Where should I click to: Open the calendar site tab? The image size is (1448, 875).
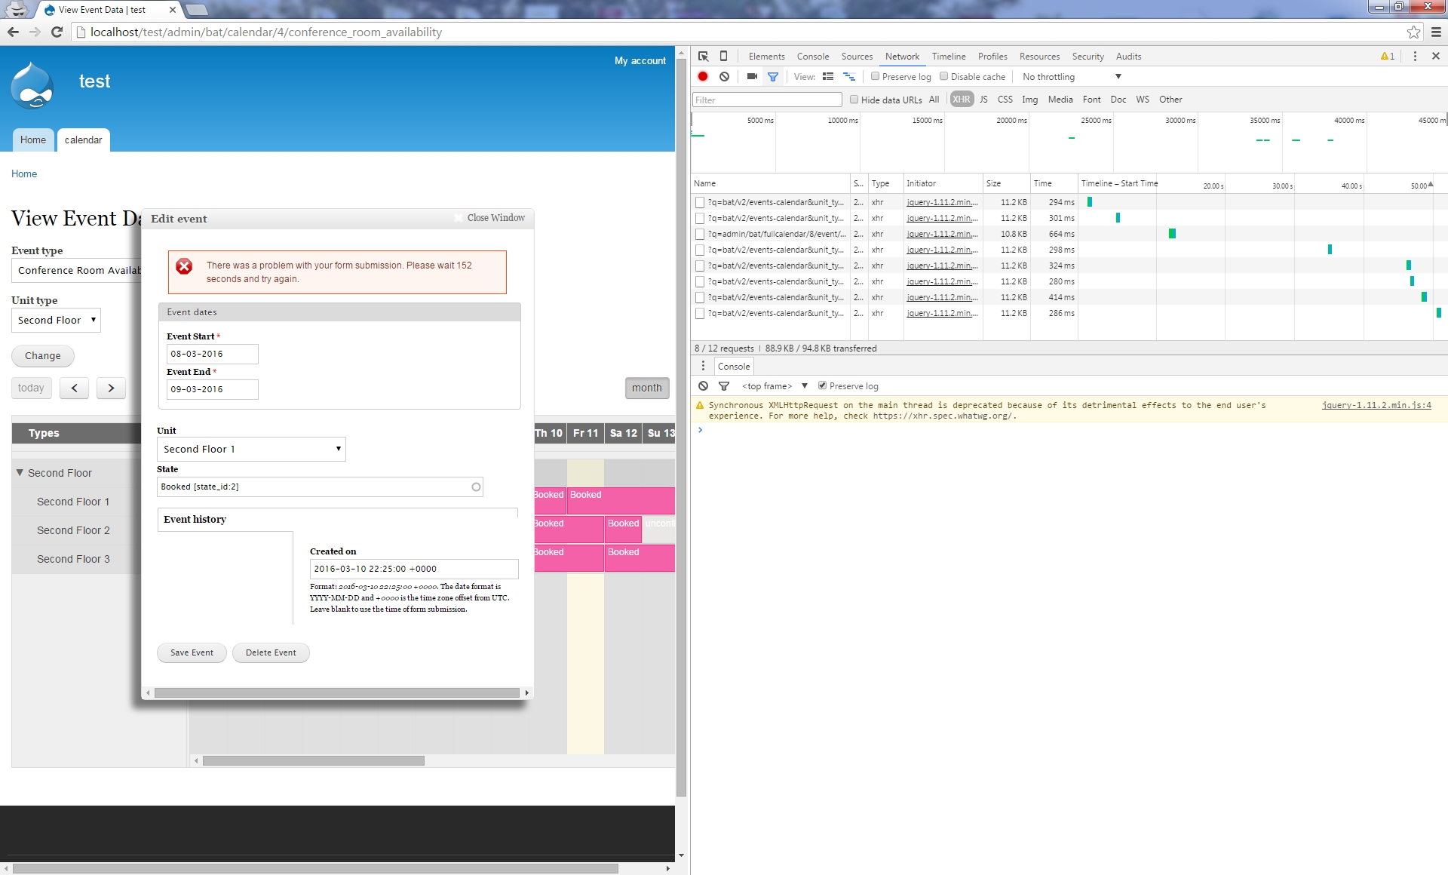pyautogui.click(x=83, y=140)
